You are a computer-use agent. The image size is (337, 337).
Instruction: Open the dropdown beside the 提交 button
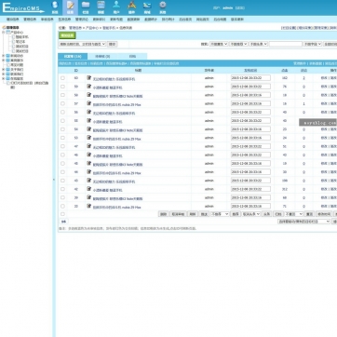point(82,44)
